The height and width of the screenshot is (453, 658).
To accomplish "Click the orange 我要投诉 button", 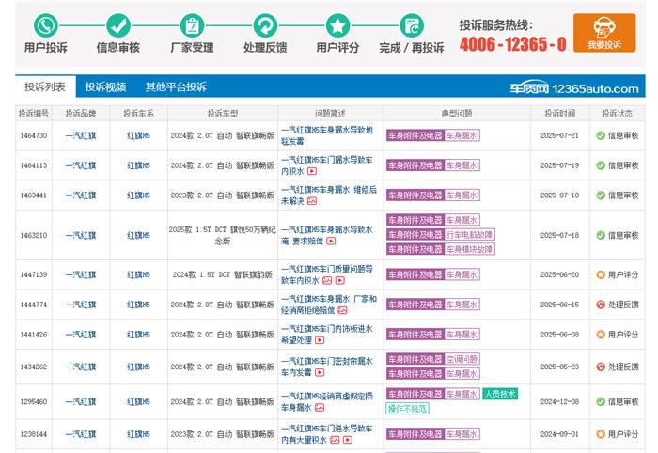I will 603,32.
